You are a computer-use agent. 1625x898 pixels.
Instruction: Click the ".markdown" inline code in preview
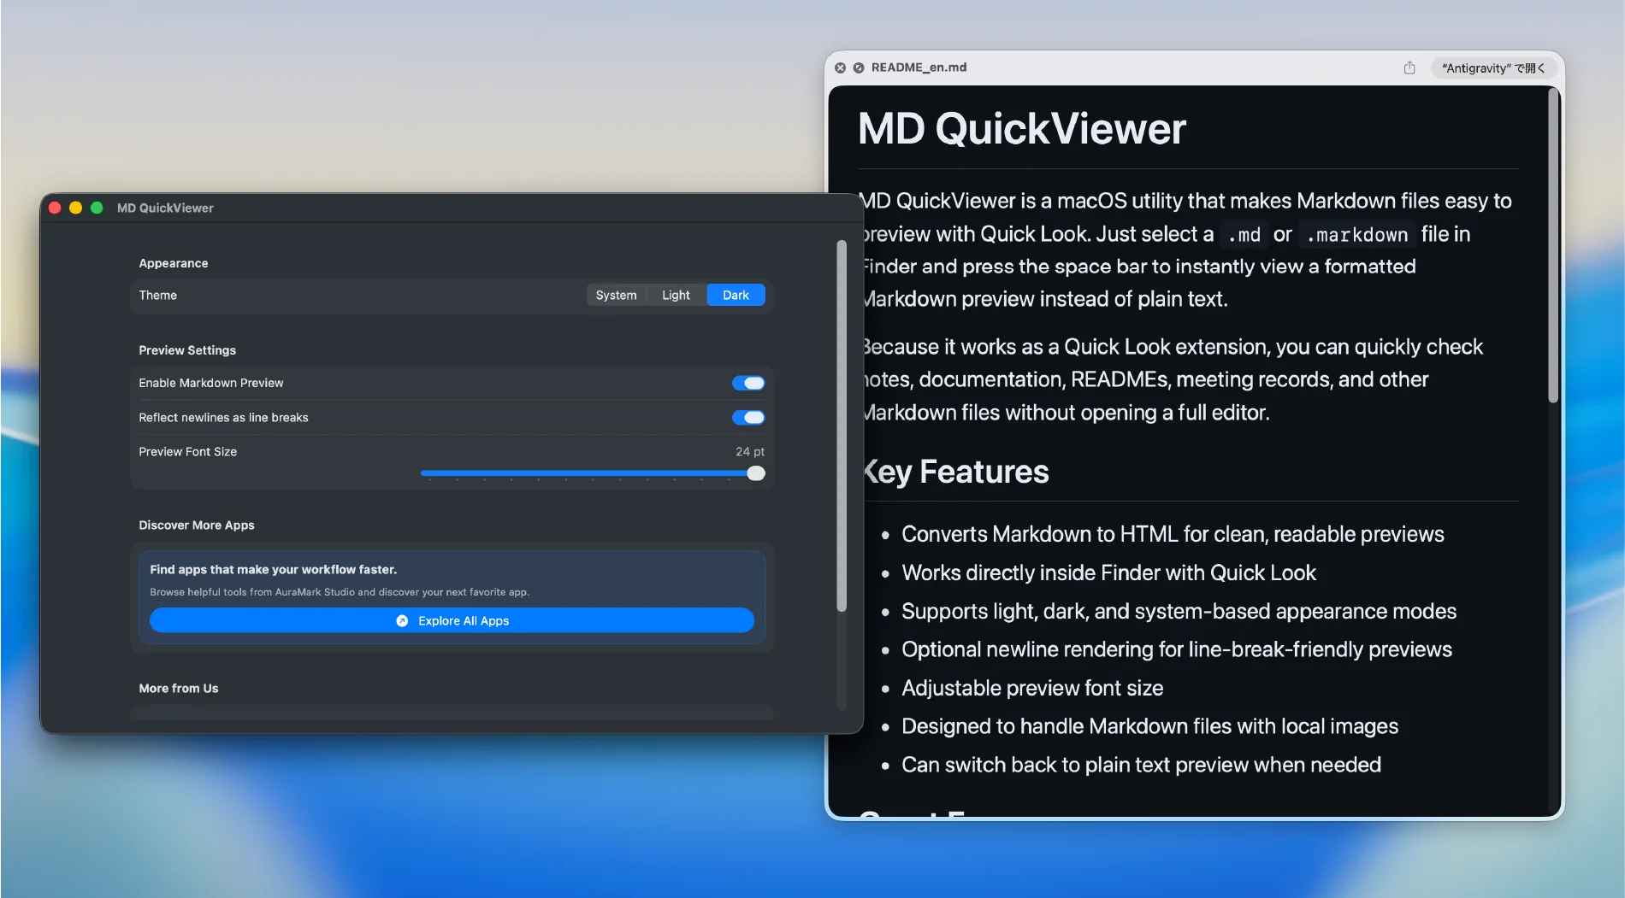click(x=1356, y=234)
